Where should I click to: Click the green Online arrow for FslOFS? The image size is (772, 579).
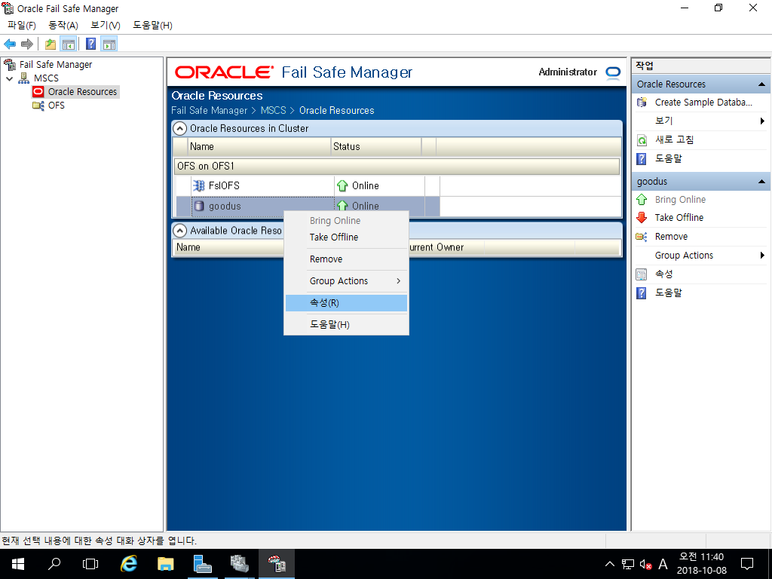pyautogui.click(x=342, y=186)
